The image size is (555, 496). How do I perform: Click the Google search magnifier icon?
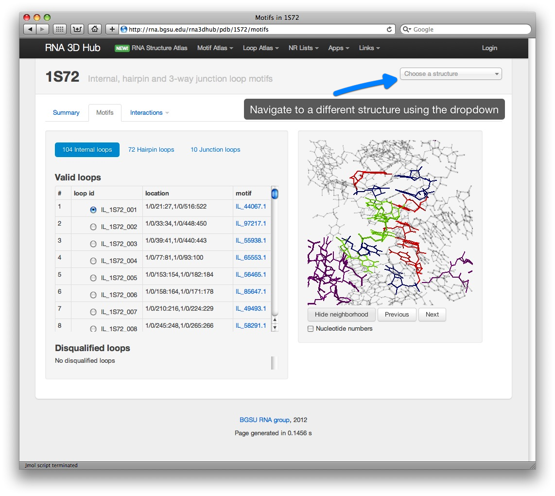(x=407, y=29)
